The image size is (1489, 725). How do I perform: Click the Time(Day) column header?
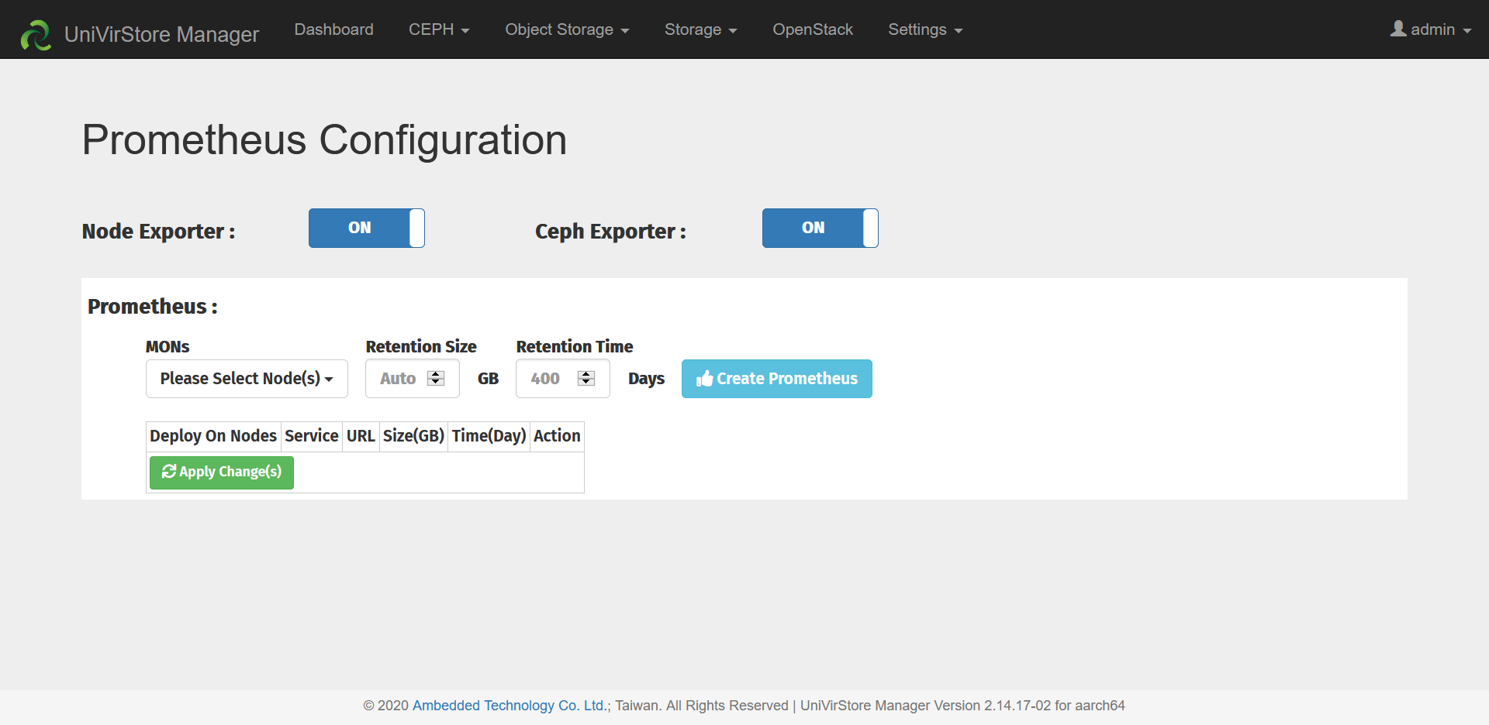(x=489, y=436)
